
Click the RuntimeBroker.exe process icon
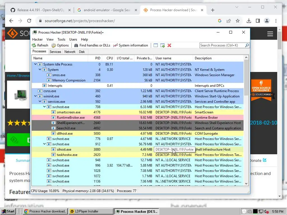coord(54,118)
